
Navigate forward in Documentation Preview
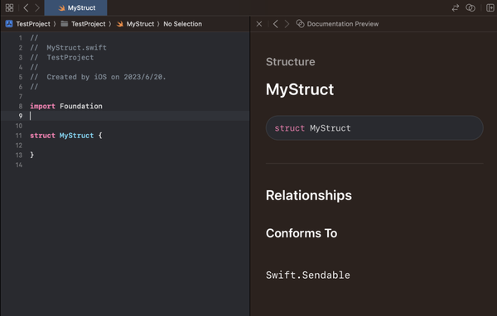(x=287, y=24)
